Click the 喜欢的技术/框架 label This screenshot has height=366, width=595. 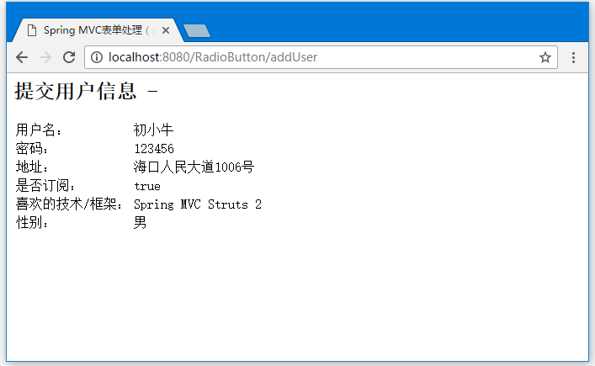[x=69, y=204]
